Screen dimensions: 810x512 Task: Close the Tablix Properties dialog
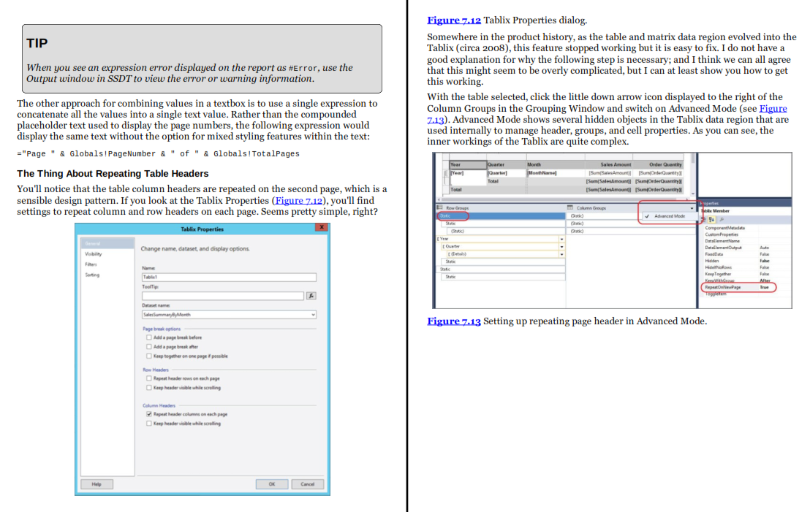[322, 227]
